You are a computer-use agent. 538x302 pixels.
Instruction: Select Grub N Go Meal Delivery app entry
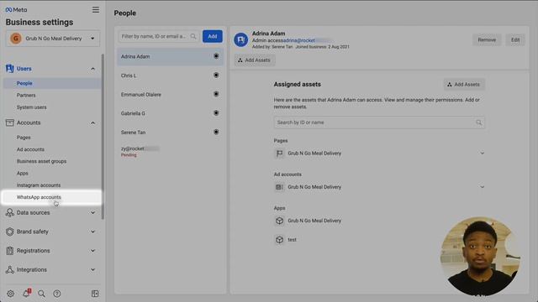pos(314,221)
